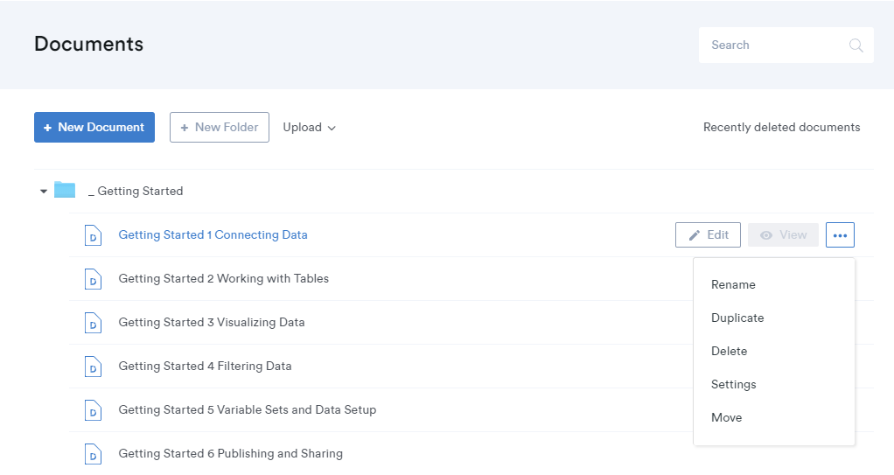The image size is (894, 475).
Task: Choose Duplicate in the options menu
Action: (737, 318)
